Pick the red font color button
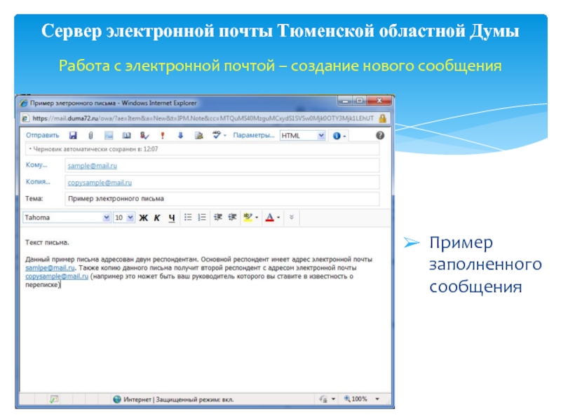This screenshot has height=420, width=561. [270, 218]
